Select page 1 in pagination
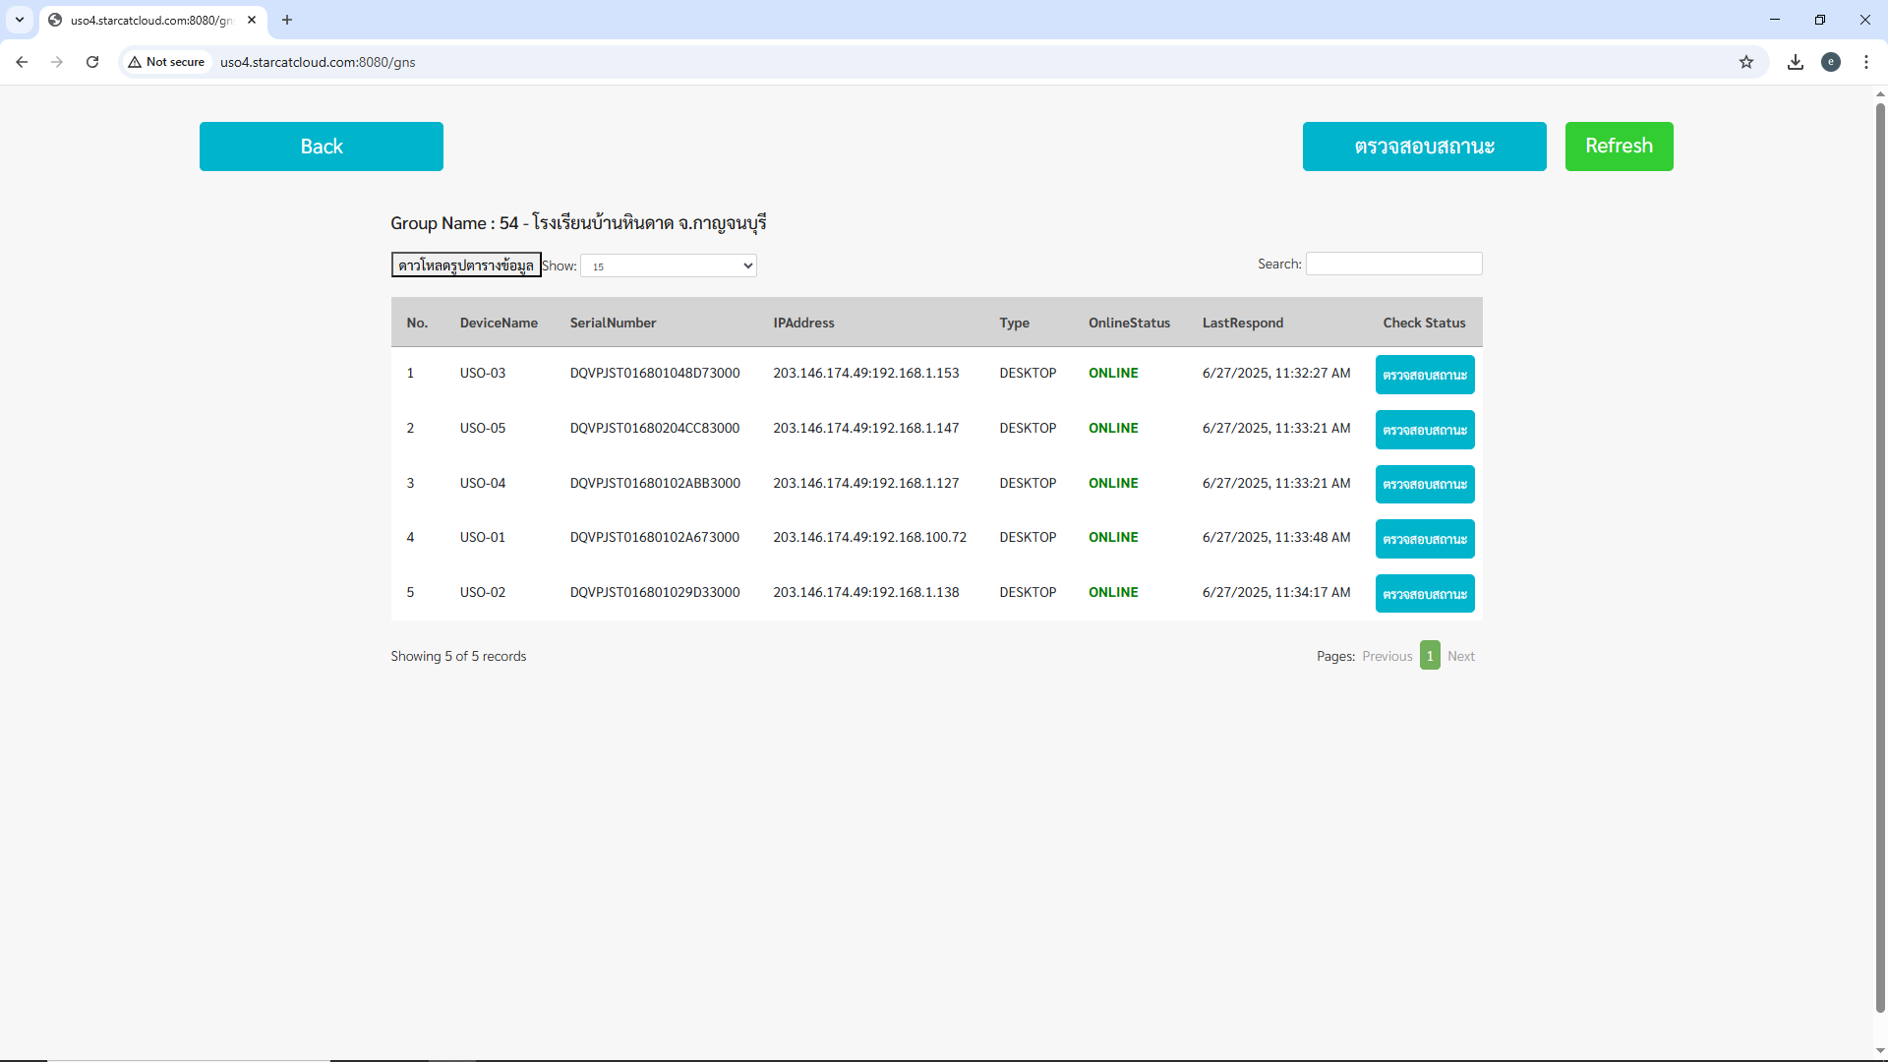 (x=1430, y=656)
